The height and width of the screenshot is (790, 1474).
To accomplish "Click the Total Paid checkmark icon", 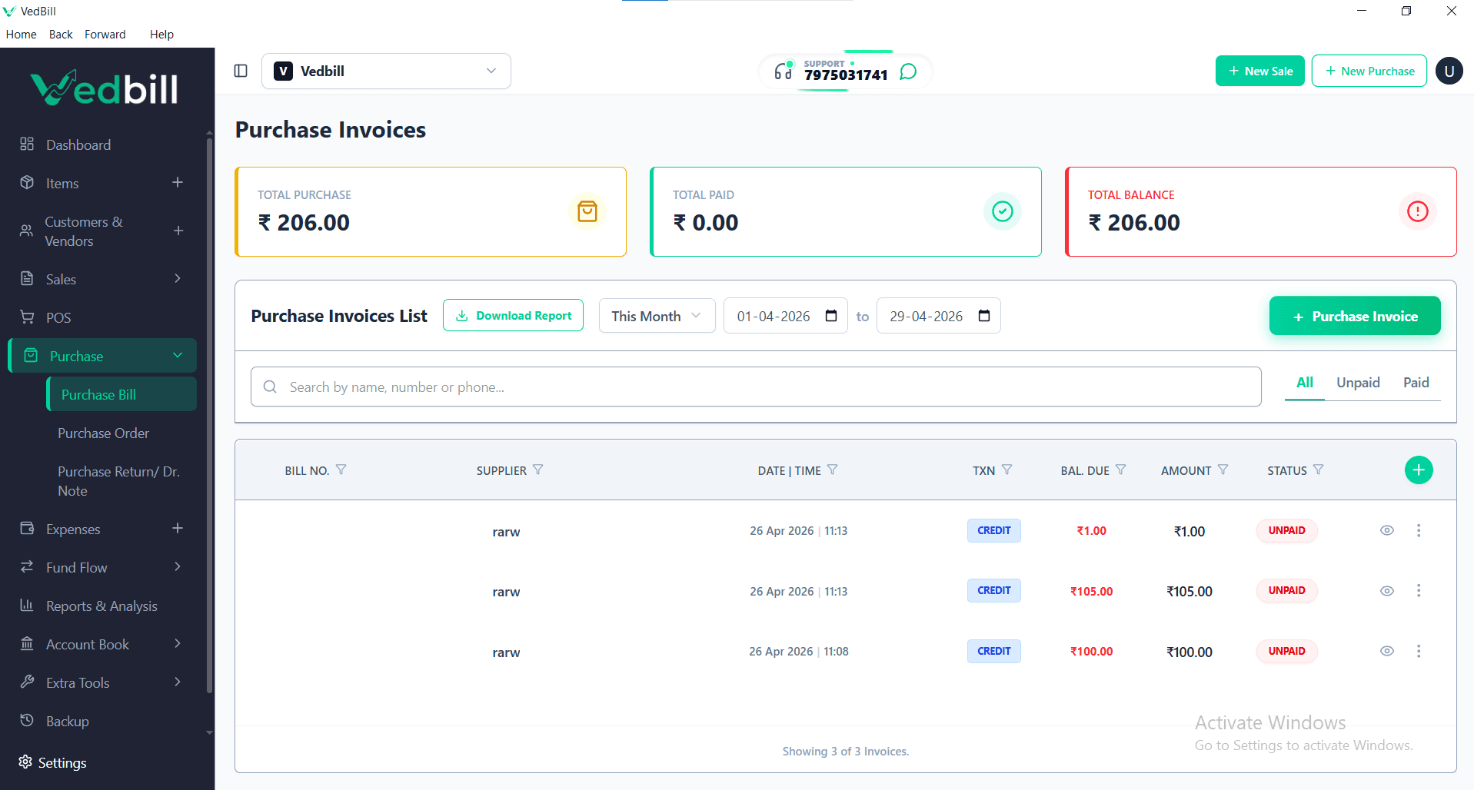I will click(x=1003, y=211).
